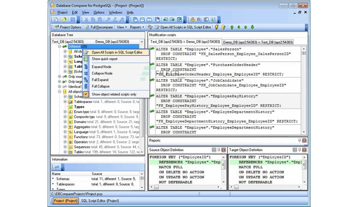Close the Target Object Definition panel
The image size is (358, 207).
304,150
